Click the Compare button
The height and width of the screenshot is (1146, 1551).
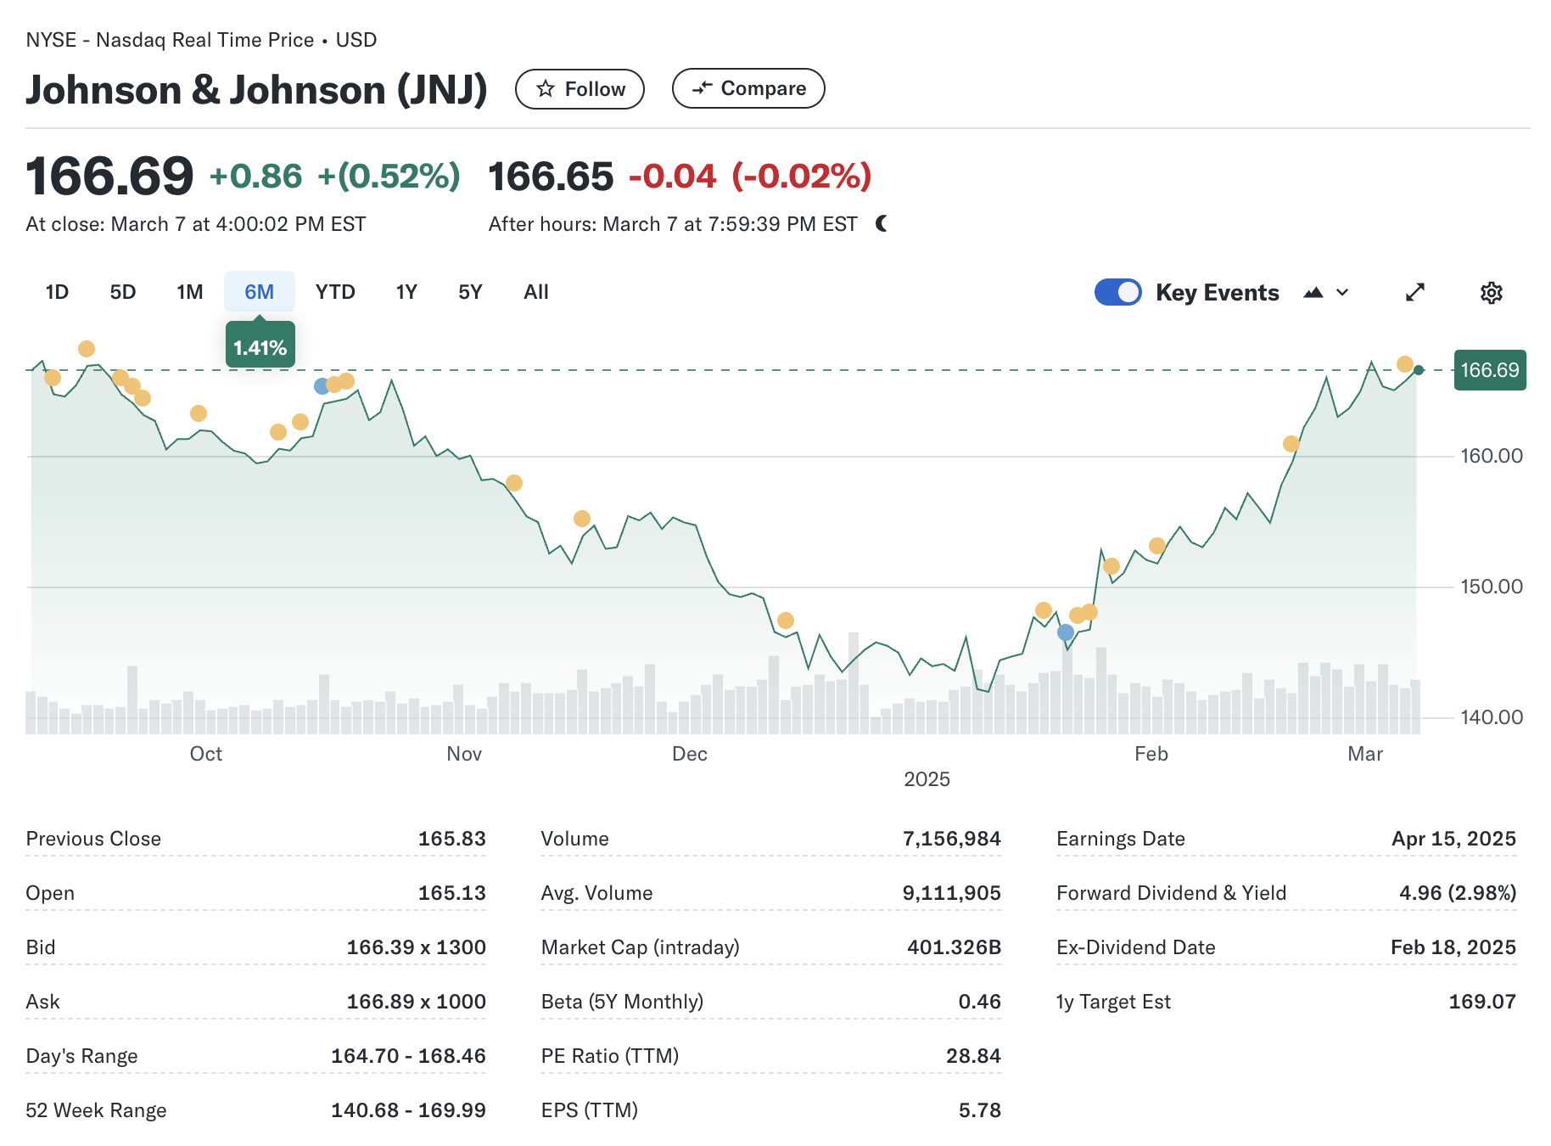(748, 88)
